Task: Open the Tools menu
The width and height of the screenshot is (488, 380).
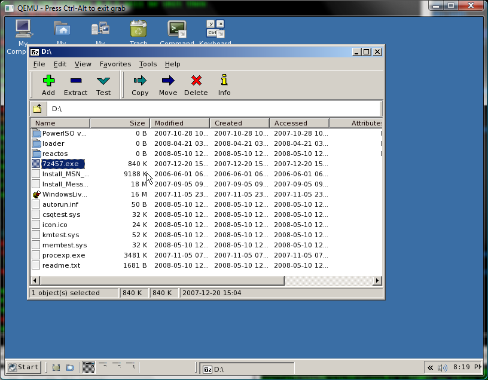Action: pos(148,64)
